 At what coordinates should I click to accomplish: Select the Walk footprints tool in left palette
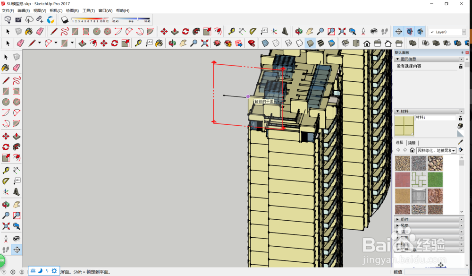click(5, 250)
